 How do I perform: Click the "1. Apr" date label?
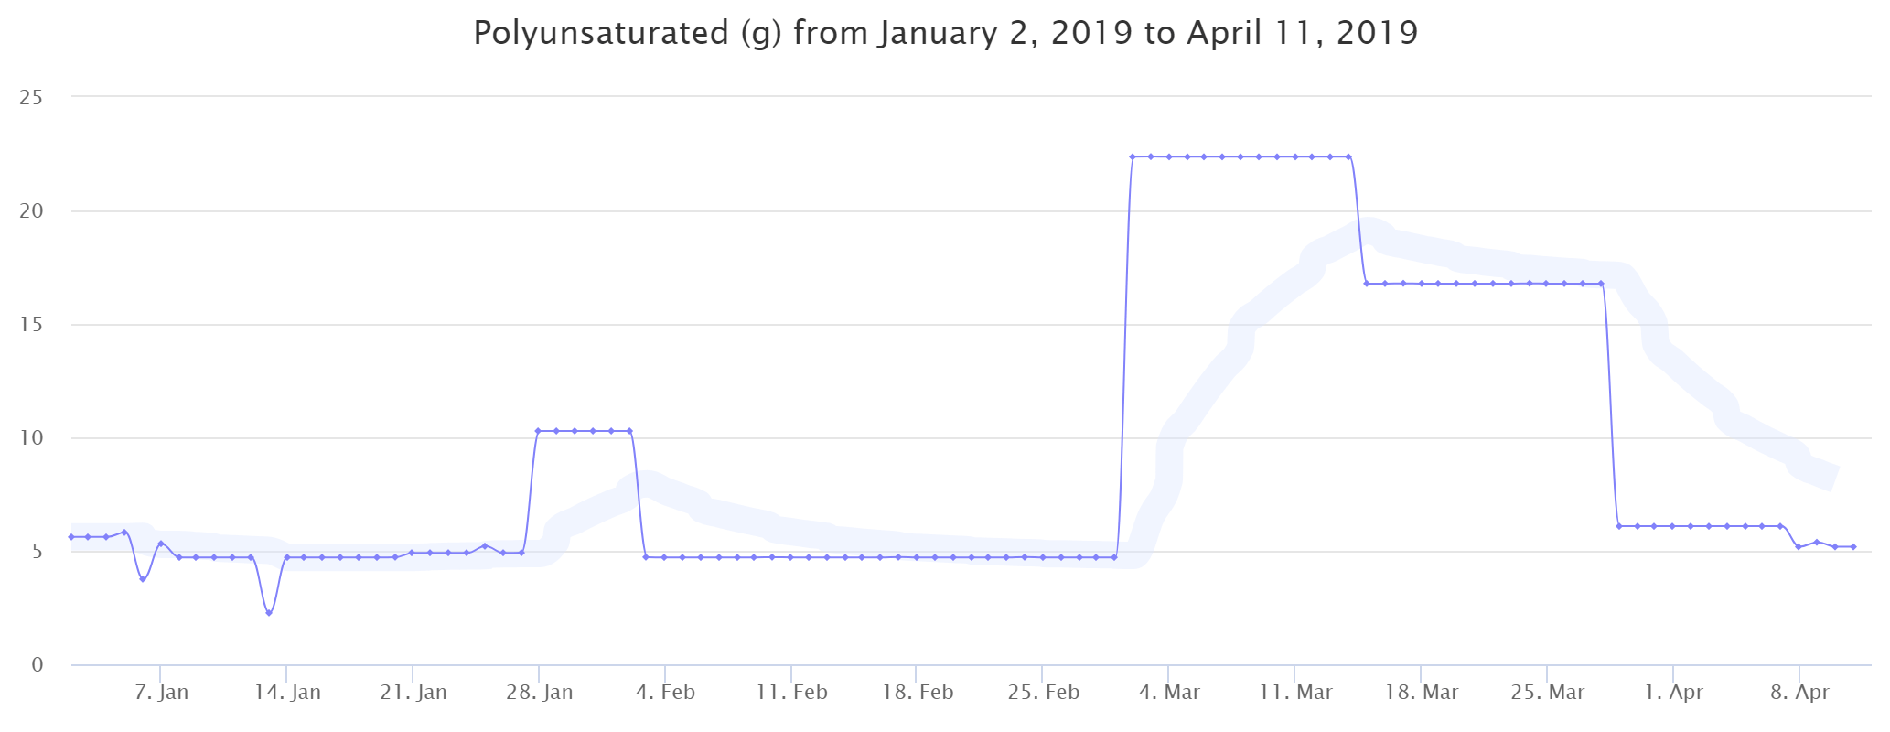click(x=1673, y=693)
